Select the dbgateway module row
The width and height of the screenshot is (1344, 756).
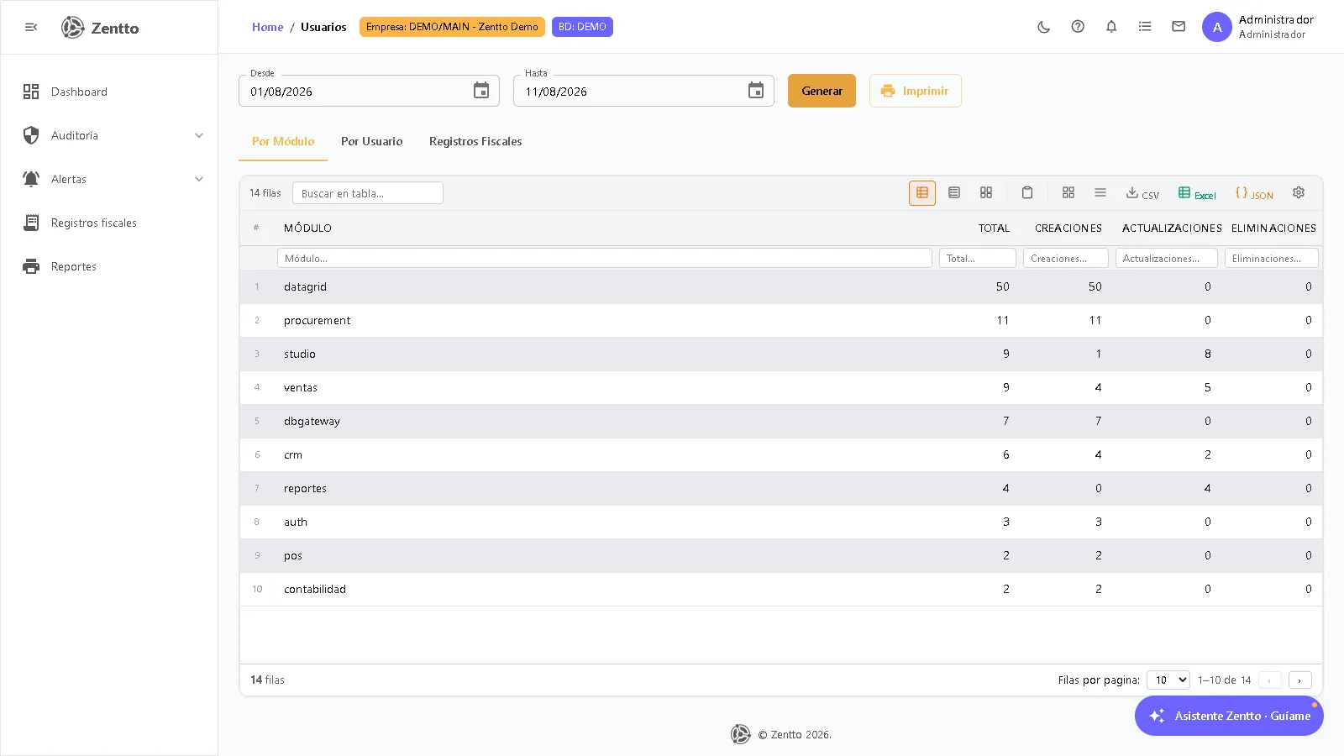click(x=781, y=421)
